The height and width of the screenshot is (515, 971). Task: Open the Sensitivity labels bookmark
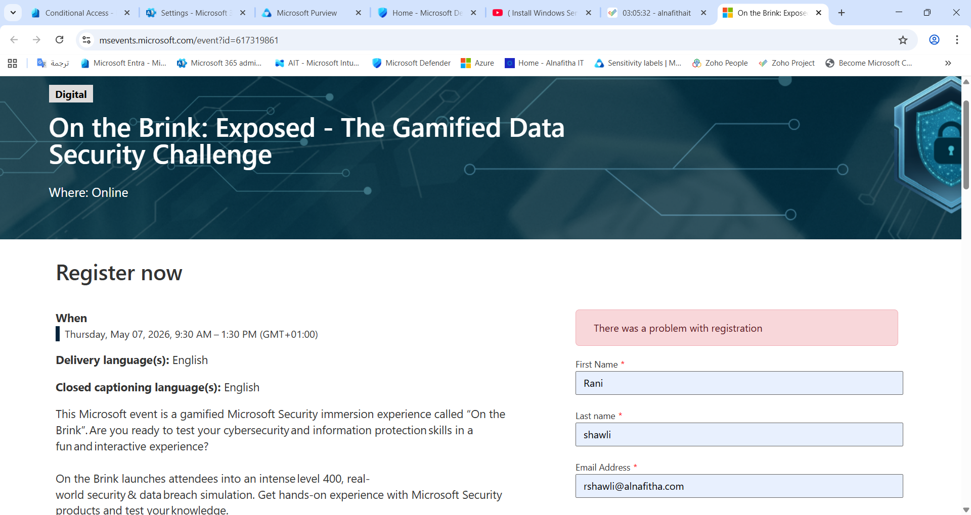[638, 63]
